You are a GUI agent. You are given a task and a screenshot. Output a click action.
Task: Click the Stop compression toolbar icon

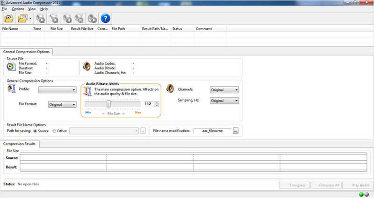(79, 19)
